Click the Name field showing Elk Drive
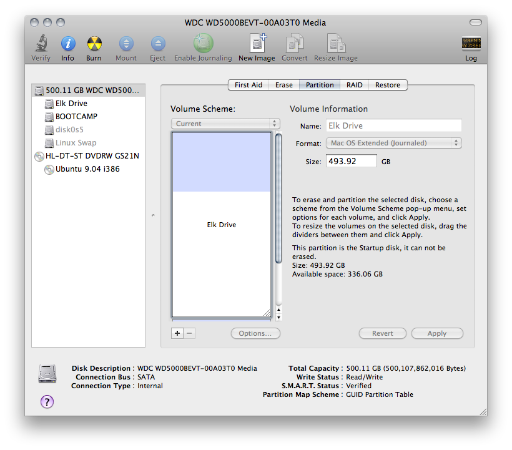The width and height of the screenshot is (512, 450). point(394,125)
